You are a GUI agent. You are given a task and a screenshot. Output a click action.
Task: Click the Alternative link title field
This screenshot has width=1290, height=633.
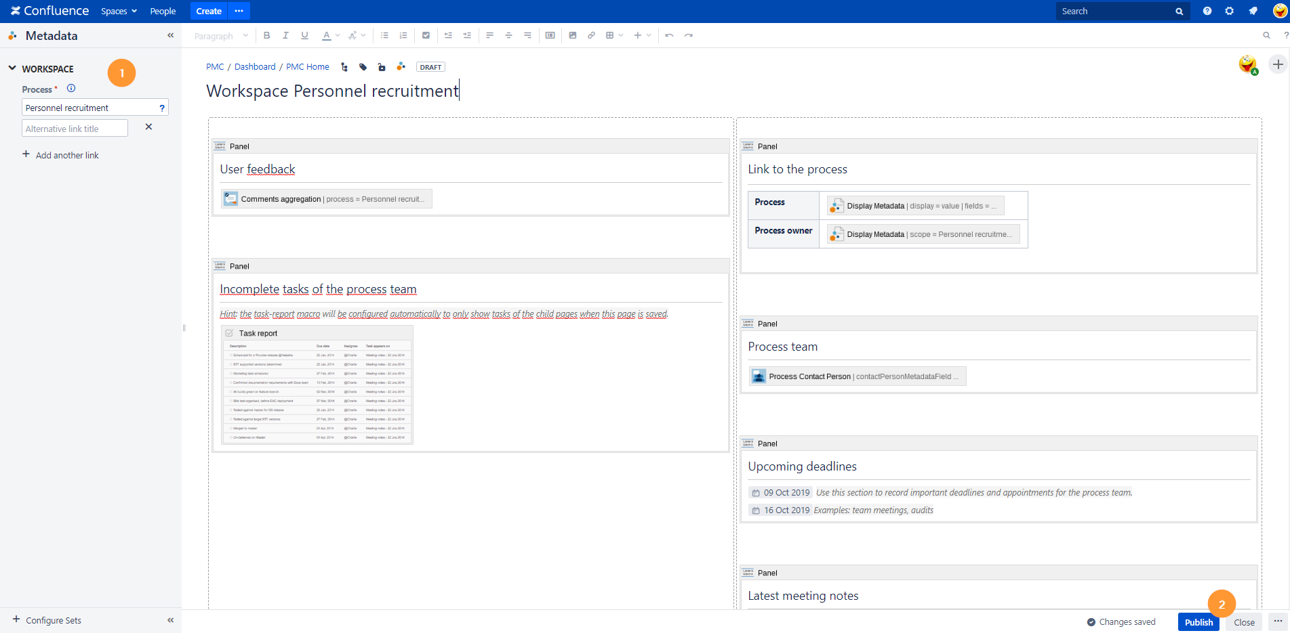coord(75,129)
